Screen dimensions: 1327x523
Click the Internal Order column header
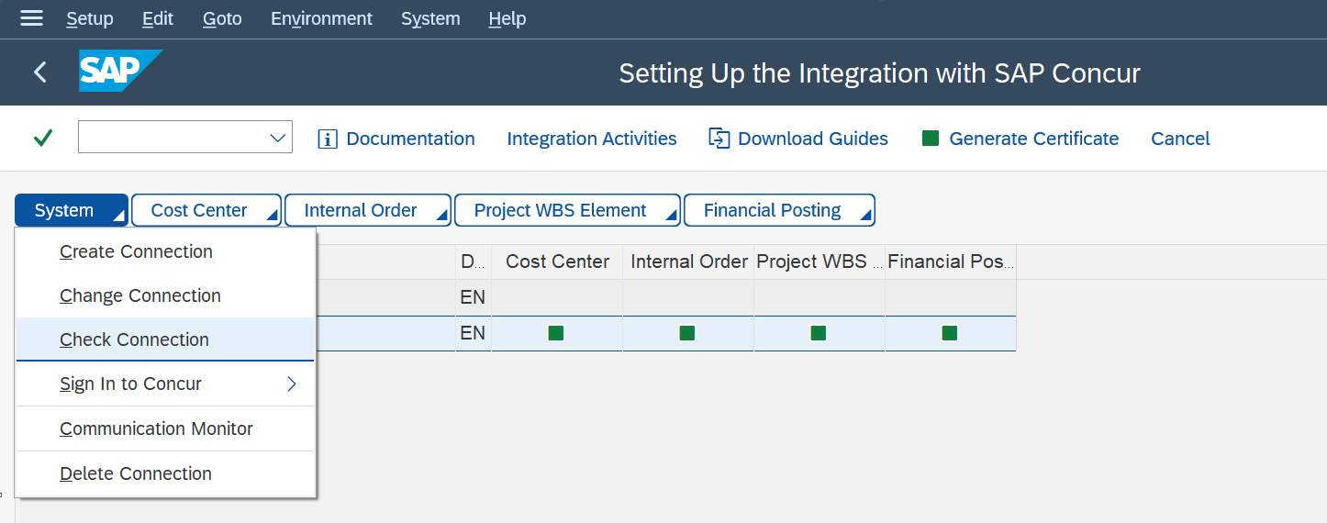[x=688, y=261]
